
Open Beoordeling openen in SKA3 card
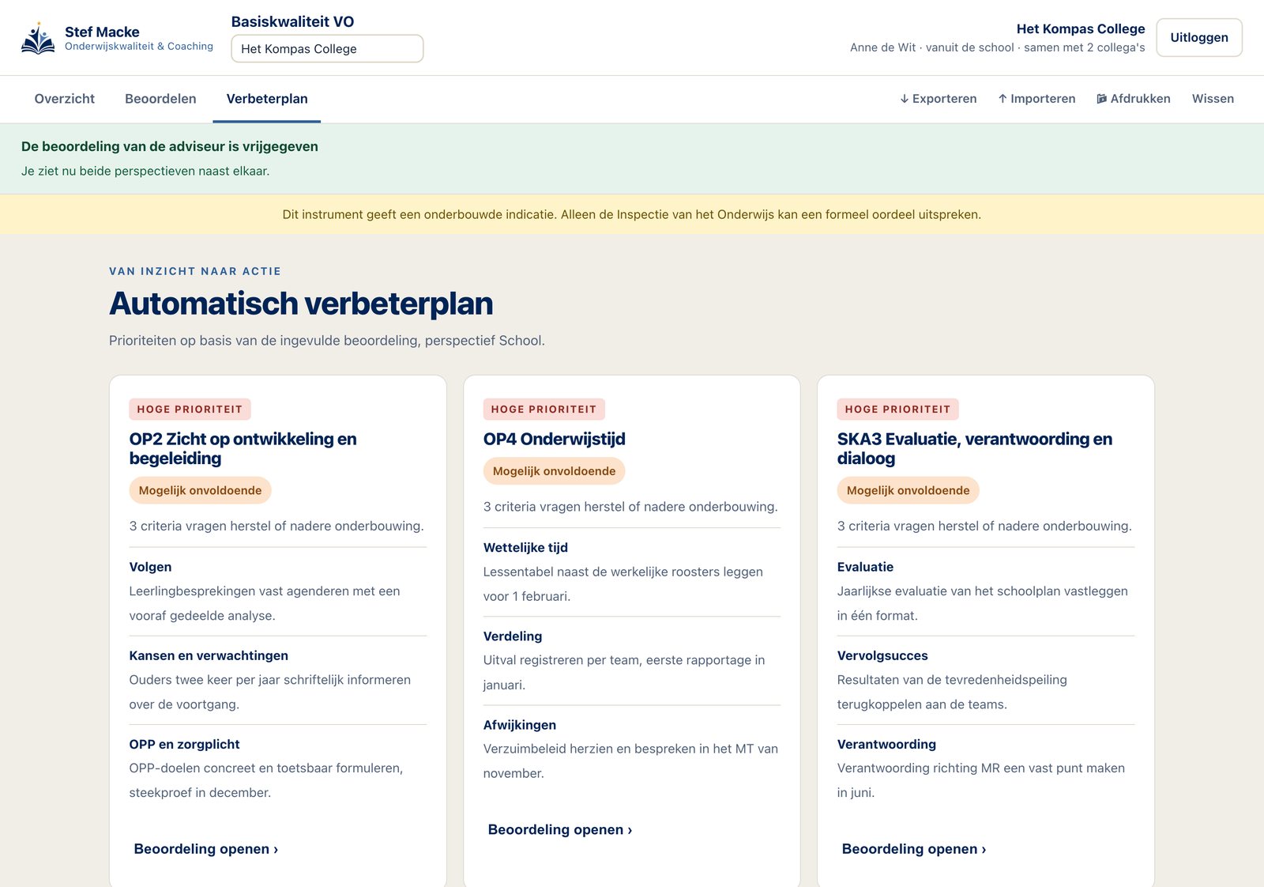pos(914,849)
